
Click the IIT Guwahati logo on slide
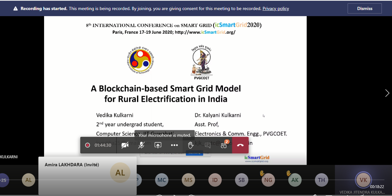pos(140,60)
